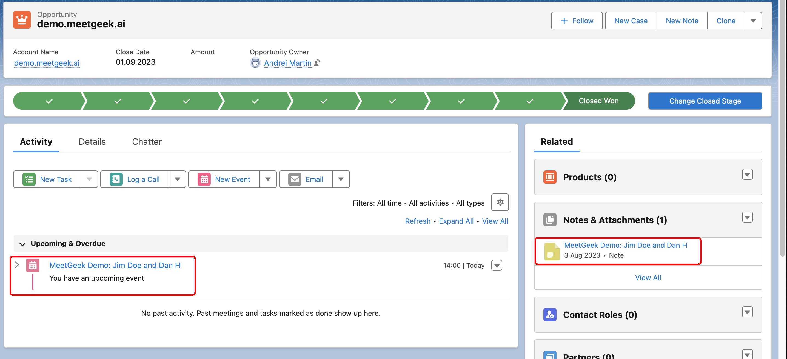The image size is (787, 359).
Task: Open Notes & Attachments actions dropdown
Action: pyautogui.click(x=747, y=218)
